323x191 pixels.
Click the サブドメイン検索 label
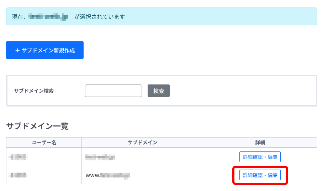34,91
